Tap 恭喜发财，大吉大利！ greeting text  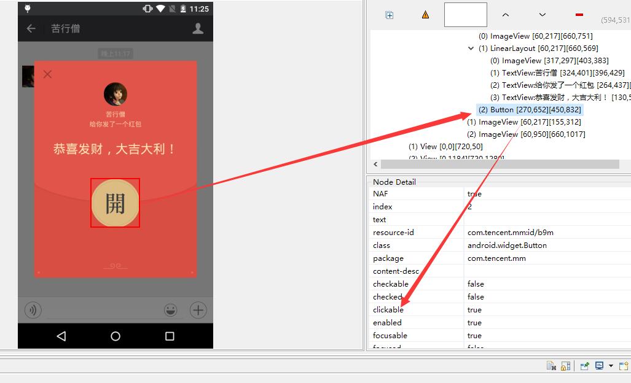point(115,149)
